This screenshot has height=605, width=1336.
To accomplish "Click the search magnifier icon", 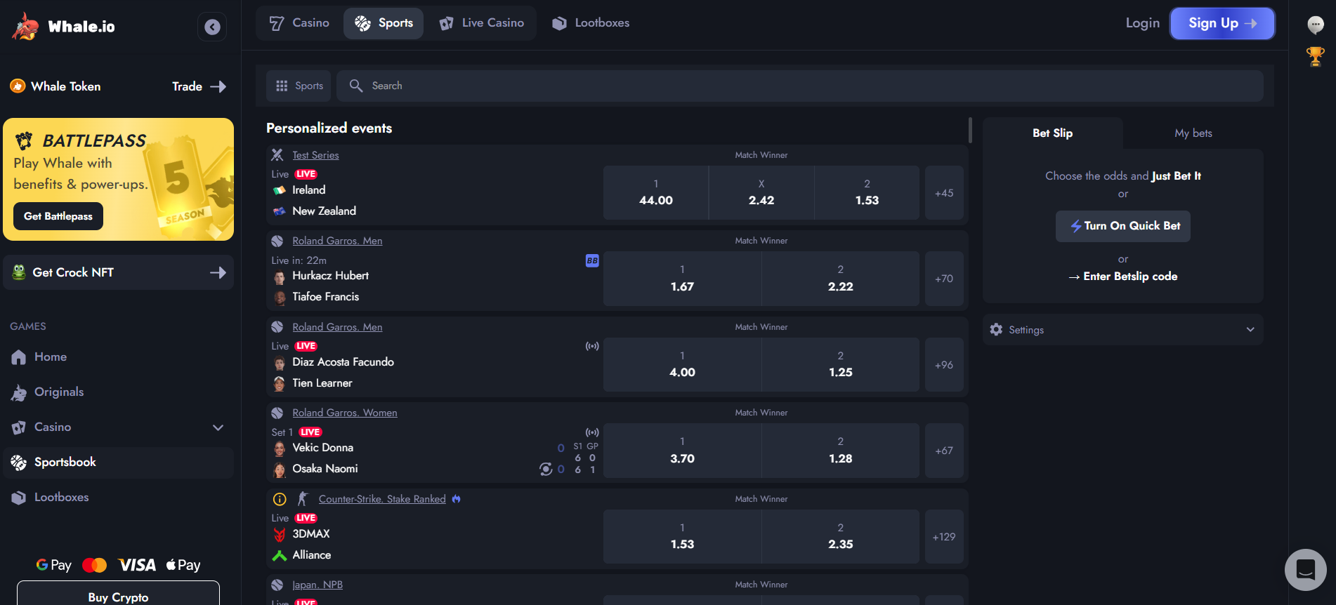I will click(x=356, y=86).
